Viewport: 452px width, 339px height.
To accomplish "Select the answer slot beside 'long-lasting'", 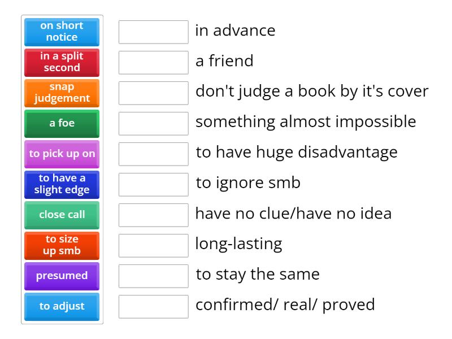I will click(153, 246).
